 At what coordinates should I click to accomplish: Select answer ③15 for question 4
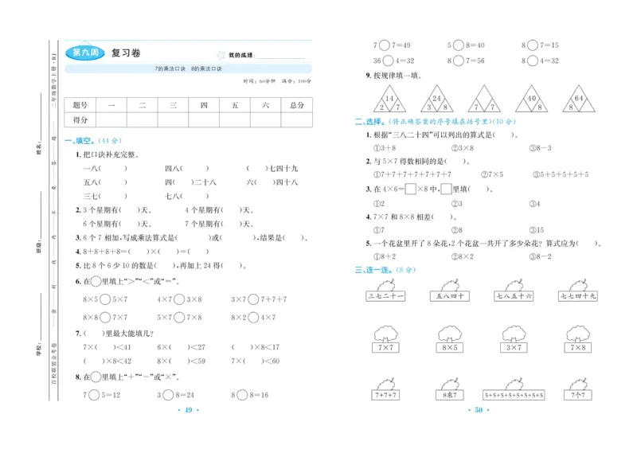click(x=538, y=229)
